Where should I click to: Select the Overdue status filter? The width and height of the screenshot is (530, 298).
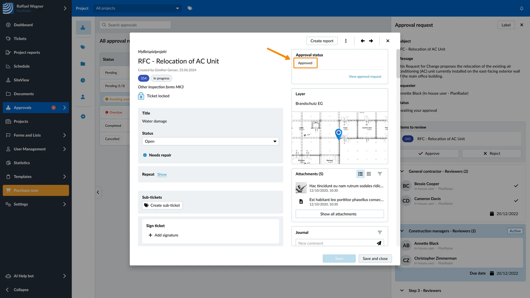114,112
